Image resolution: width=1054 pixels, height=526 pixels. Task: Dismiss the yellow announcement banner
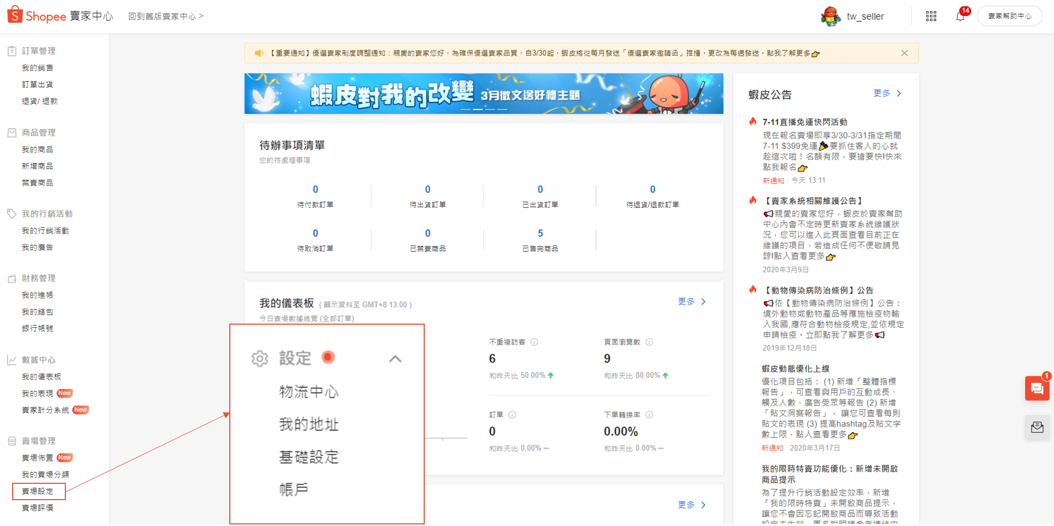click(x=904, y=53)
